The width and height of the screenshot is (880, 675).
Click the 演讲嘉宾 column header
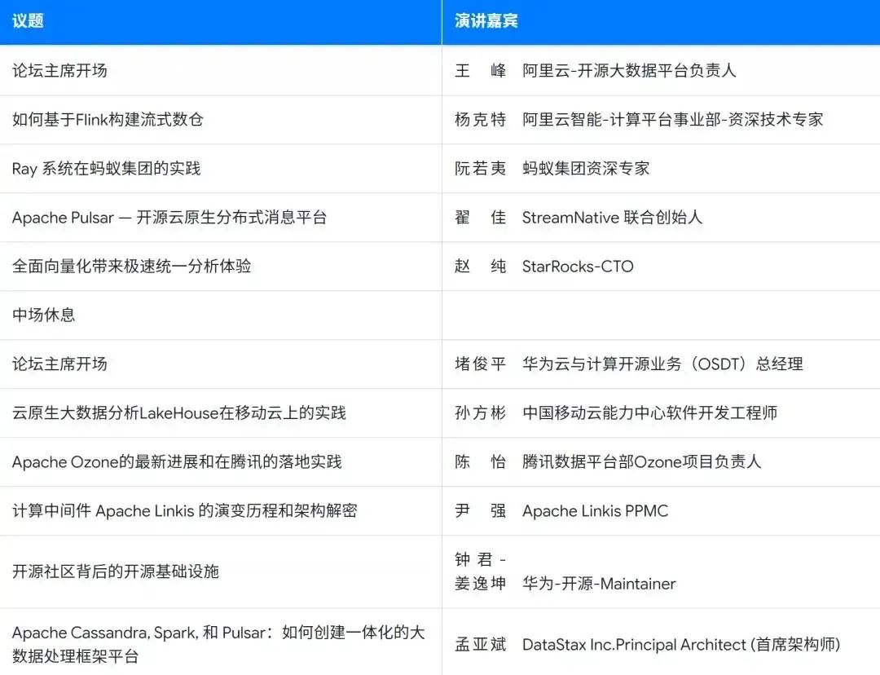pyautogui.click(x=486, y=20)
